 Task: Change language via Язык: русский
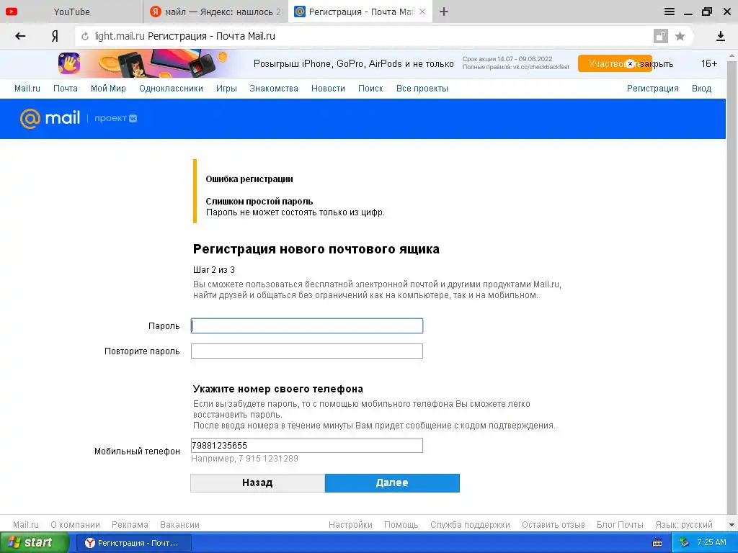[x=684, y=525]
